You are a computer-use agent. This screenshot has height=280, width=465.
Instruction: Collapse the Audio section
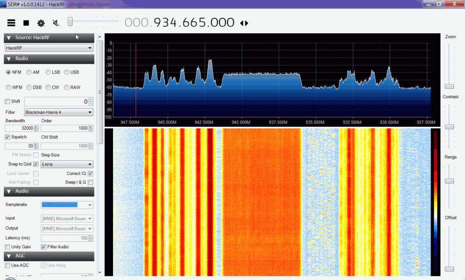(x=8, y=191)
